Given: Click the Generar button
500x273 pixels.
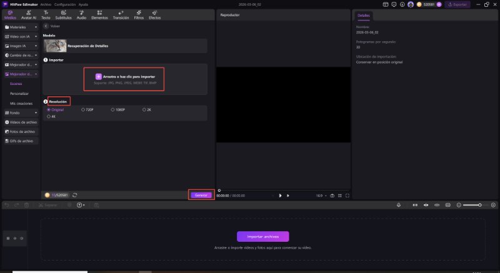Looking at the screenshot, I should 201,195.
